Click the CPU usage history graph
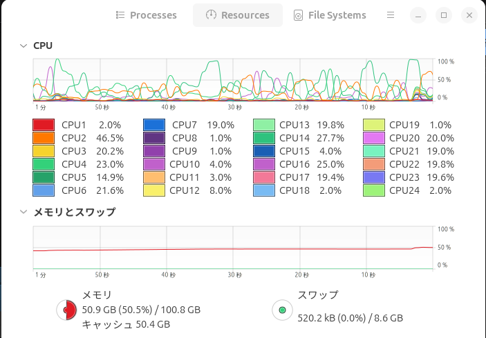This screenshot has height=338, width=486. 234,80
